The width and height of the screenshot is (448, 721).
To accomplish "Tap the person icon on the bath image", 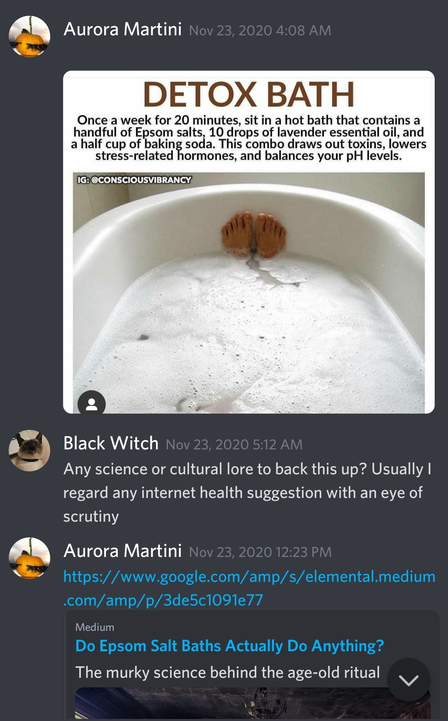I will point(92,403).
